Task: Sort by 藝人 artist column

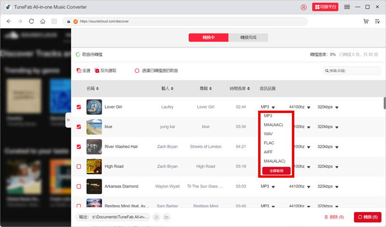Action: (x=167, y=88)
